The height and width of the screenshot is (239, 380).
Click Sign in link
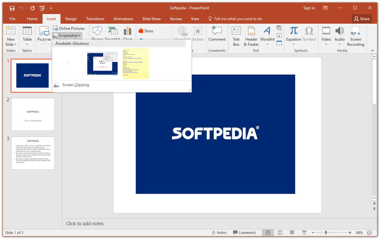(309, 8)
